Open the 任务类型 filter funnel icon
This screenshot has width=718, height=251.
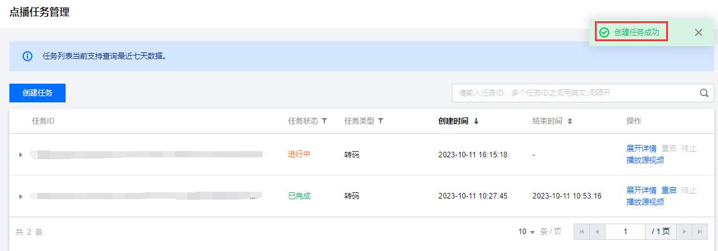[x=380, y=121]
